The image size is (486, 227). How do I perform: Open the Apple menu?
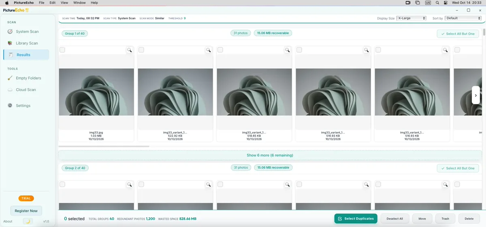7,3
